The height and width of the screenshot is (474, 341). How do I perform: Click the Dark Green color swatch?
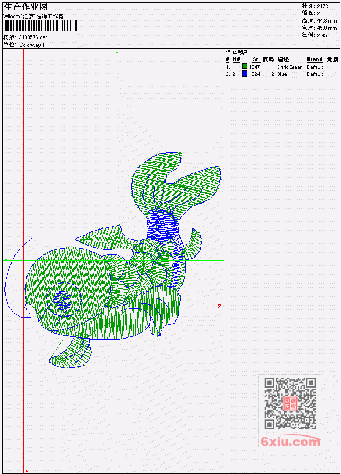click(x=245, y=67)
